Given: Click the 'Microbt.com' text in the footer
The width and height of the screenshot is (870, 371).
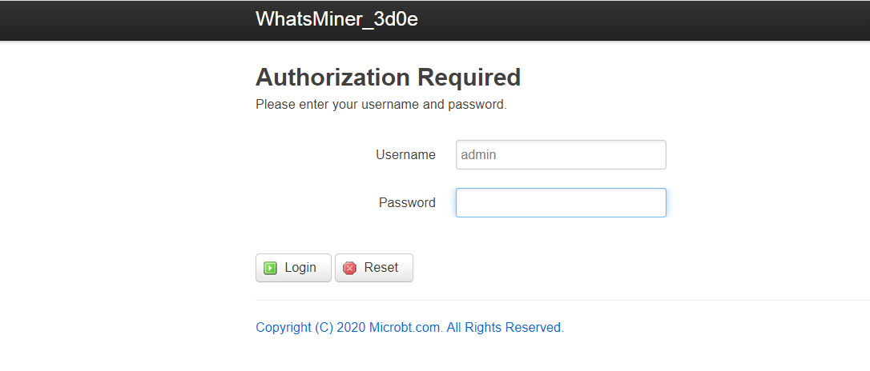Looking at the screenshot, I should (x=405, y=327).
